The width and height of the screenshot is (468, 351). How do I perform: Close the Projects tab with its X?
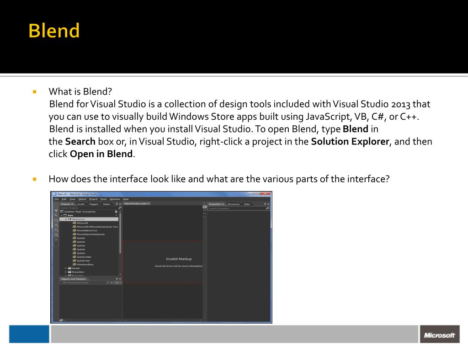(x=73, y=204)
